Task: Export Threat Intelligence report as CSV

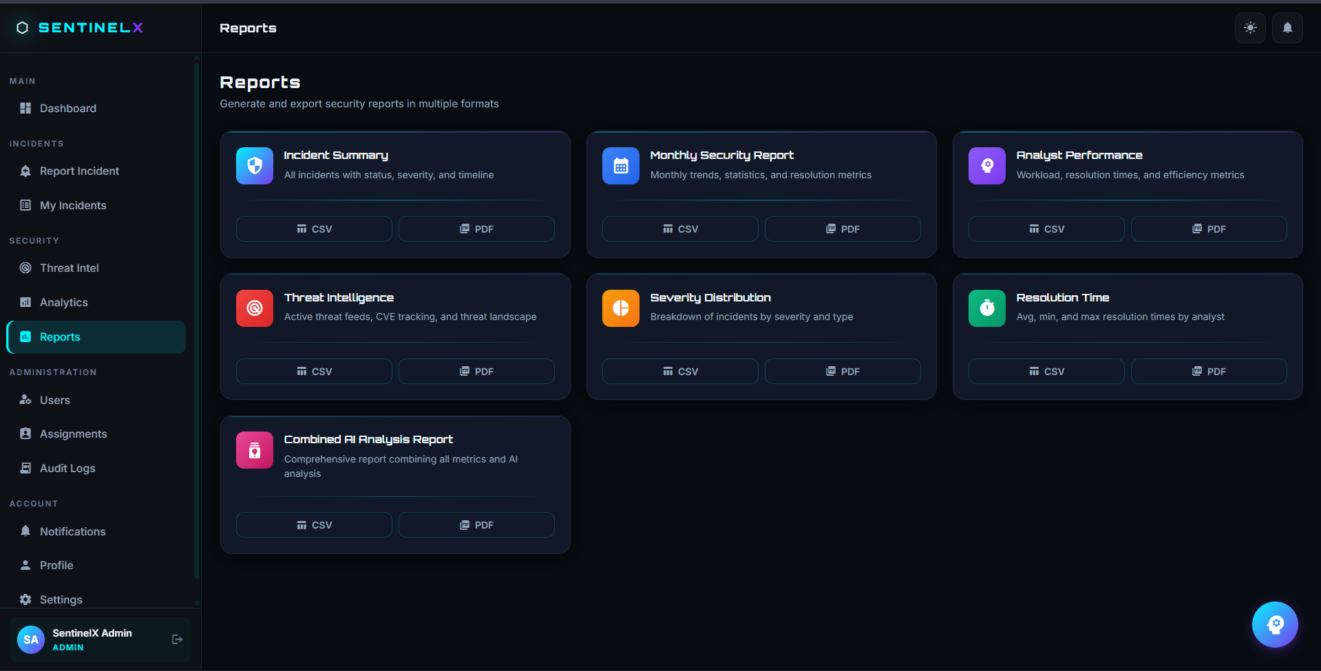Action: click(x=314, y=372)
